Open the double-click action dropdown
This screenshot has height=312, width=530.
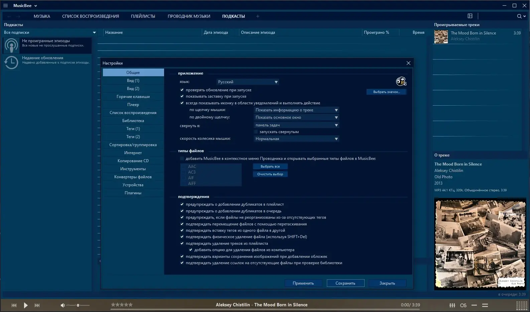(x=296, y=117)
